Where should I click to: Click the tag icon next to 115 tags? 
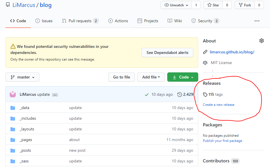click(x=205, y=95)
